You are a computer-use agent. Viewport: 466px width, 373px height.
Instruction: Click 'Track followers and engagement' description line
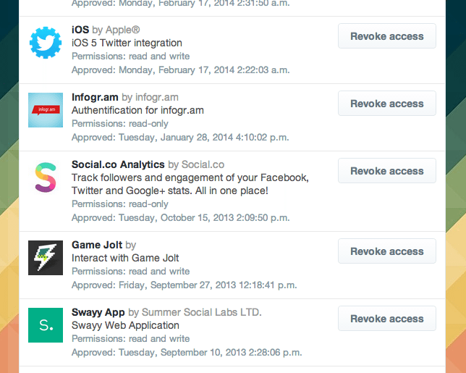pyautogui.click(x=190, y=177)
